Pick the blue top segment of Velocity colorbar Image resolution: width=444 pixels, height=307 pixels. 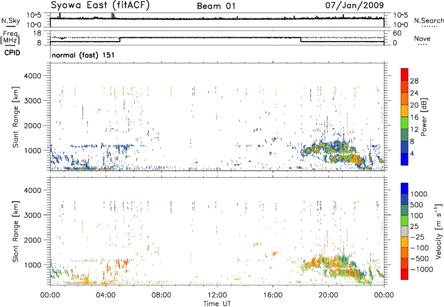click(405, 188)
